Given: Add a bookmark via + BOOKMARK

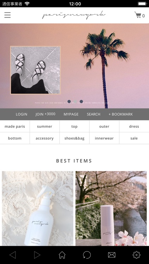Looking at the screenshot, I should point(120,114).
